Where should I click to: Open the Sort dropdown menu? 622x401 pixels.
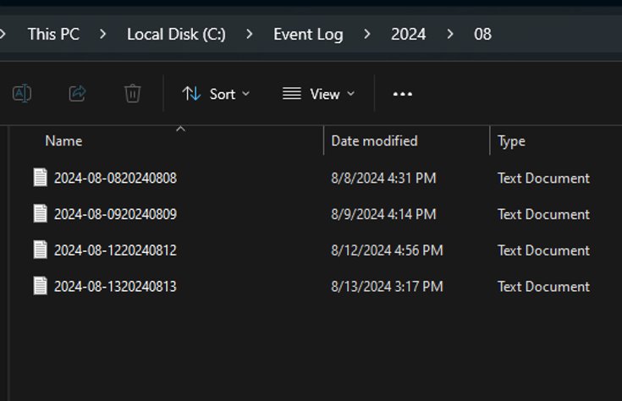tap(217, 94)
